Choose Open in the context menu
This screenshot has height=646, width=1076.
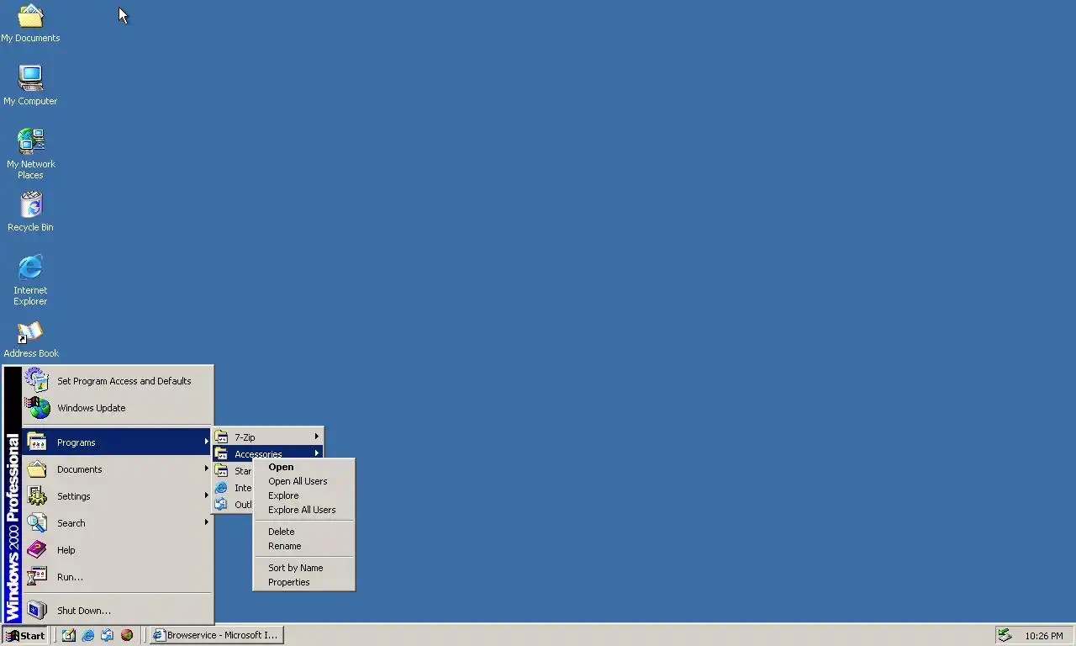tap(303, 467)
